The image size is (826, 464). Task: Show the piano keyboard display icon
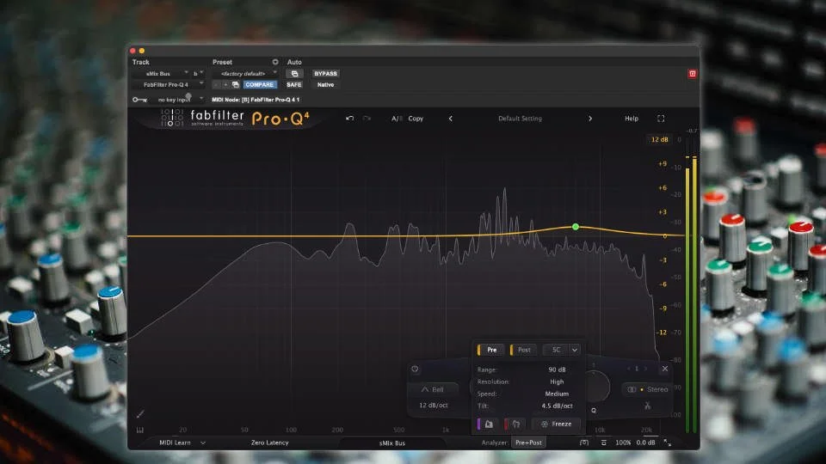[x=140, y=430]
